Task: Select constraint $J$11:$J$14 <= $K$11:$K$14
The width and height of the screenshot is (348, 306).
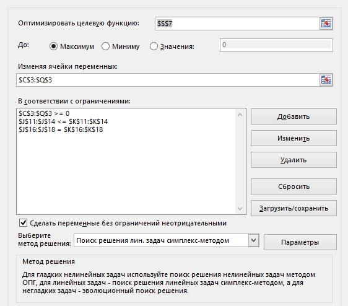Action: (63, 121)
